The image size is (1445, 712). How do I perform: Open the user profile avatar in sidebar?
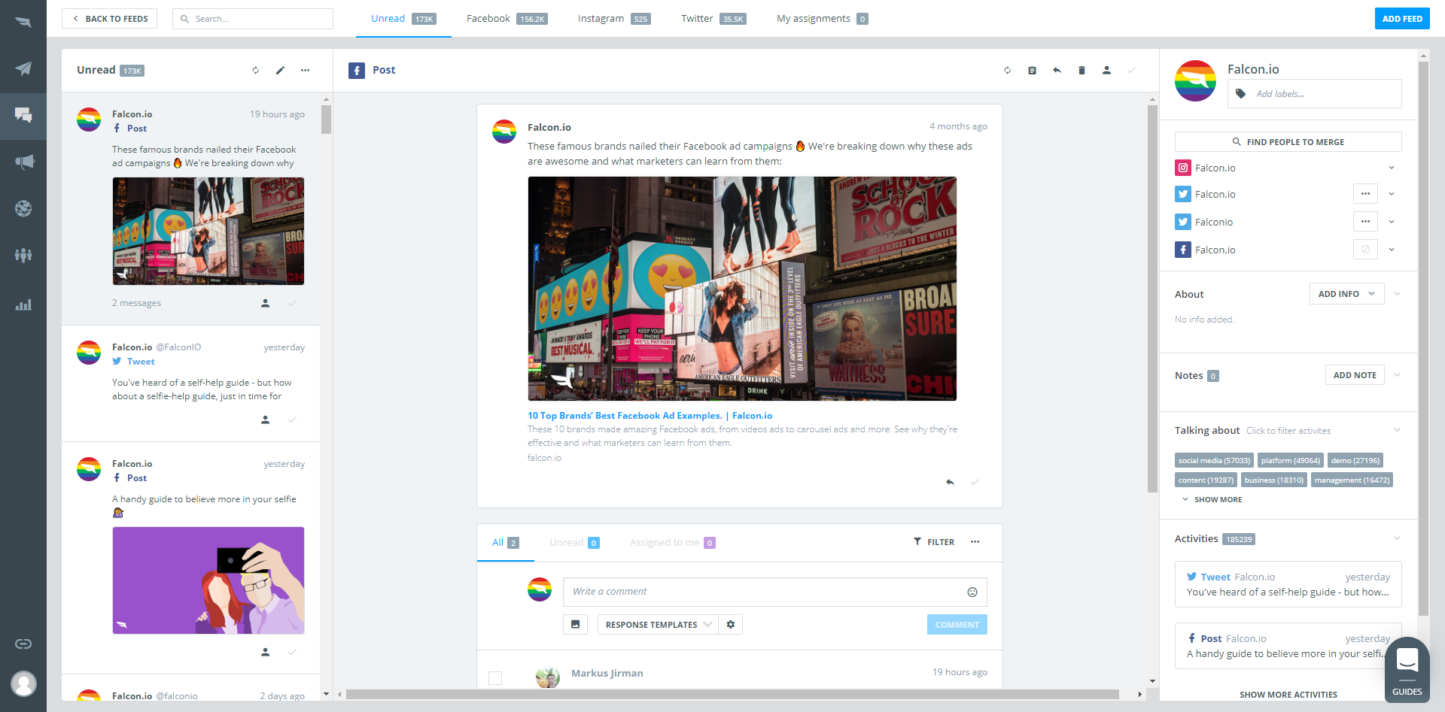click(23, 684)
